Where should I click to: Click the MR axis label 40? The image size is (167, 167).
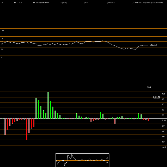(x=163, y=110)
